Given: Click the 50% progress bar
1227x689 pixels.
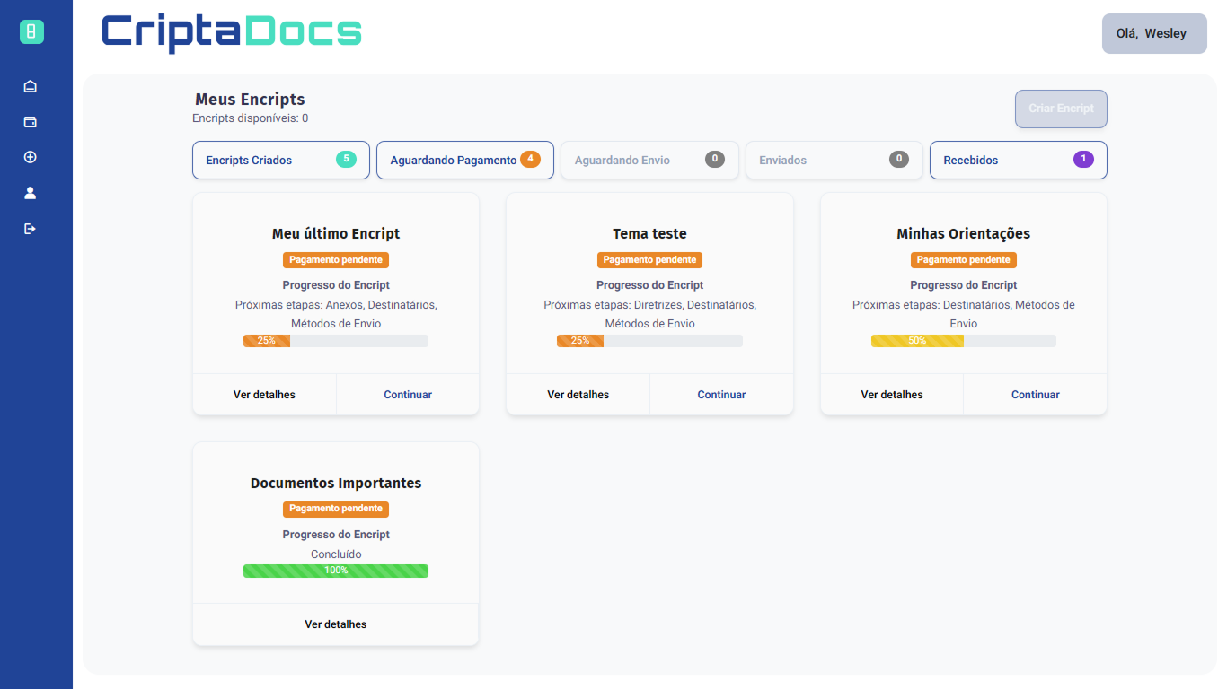Looking at the screenshot, I should [963, 341].
